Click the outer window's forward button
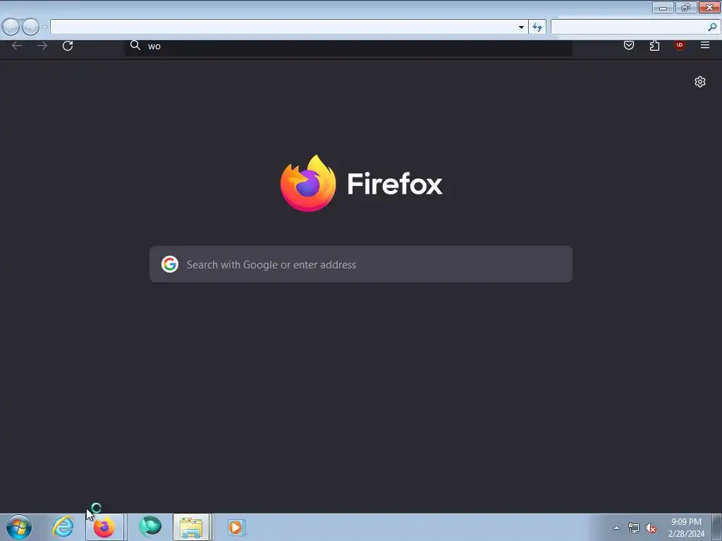This screenshot has height=541, width=722. [x=31, y=27]
